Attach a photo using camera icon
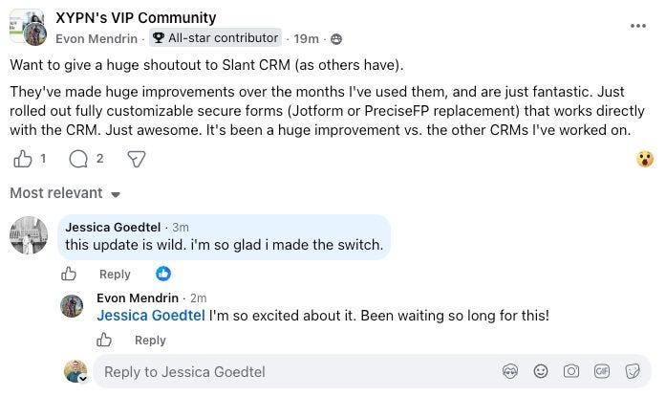 coord(571,371)
